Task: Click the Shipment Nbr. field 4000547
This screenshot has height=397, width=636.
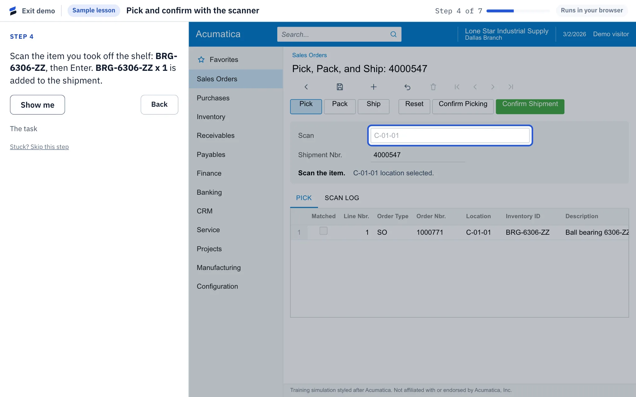Action: coord(418,155)
